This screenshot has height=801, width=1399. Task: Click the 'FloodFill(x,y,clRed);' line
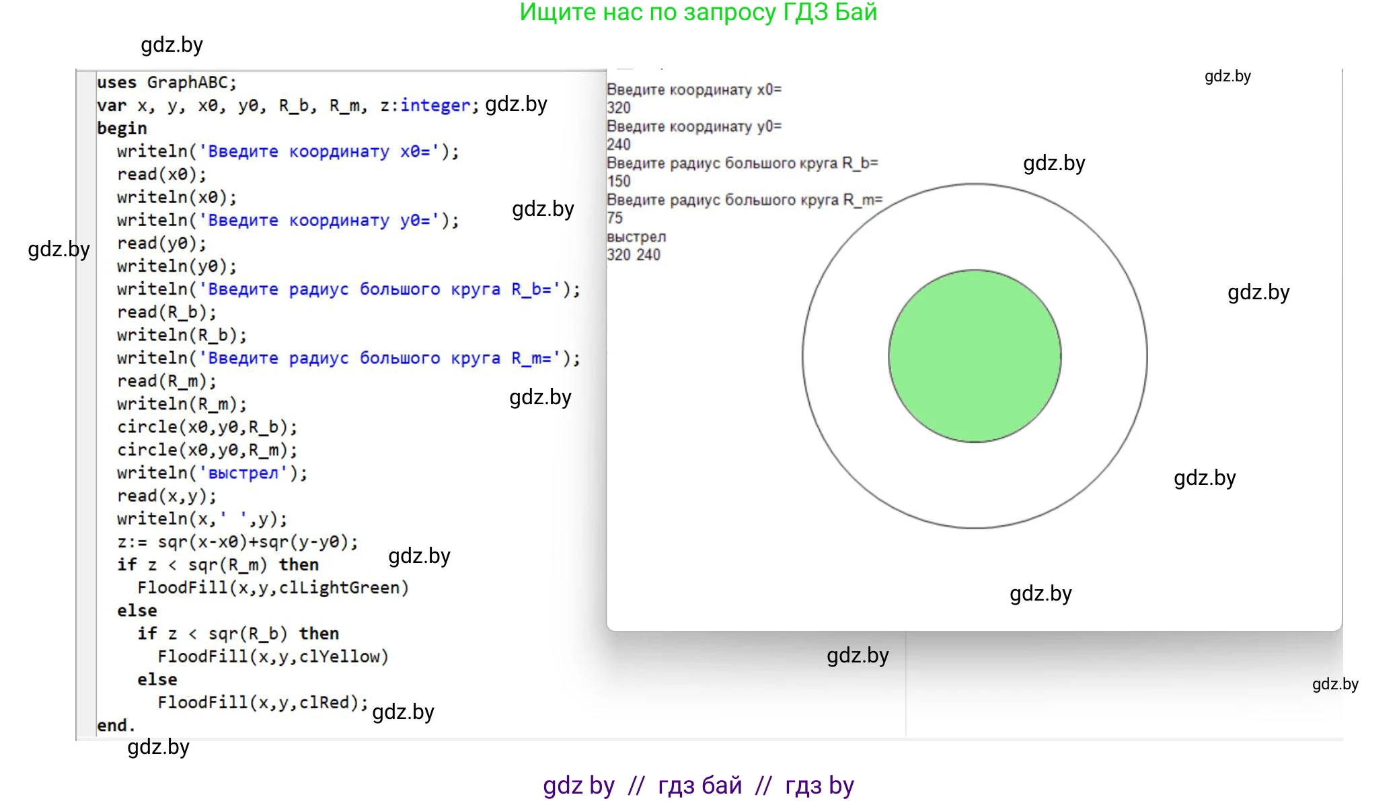point(262,703)
